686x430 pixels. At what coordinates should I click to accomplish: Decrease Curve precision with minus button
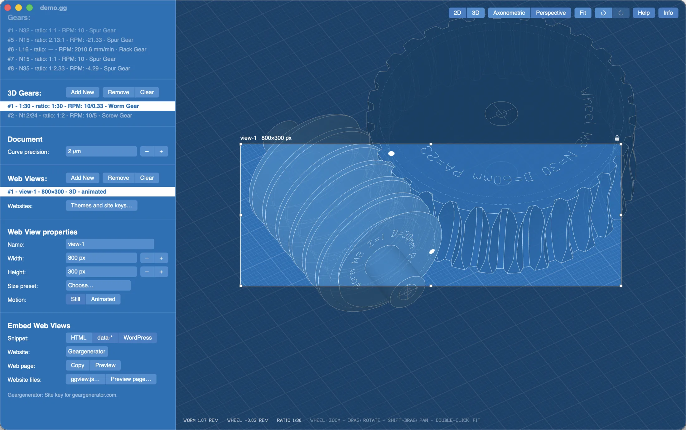(x=147, y=151)
